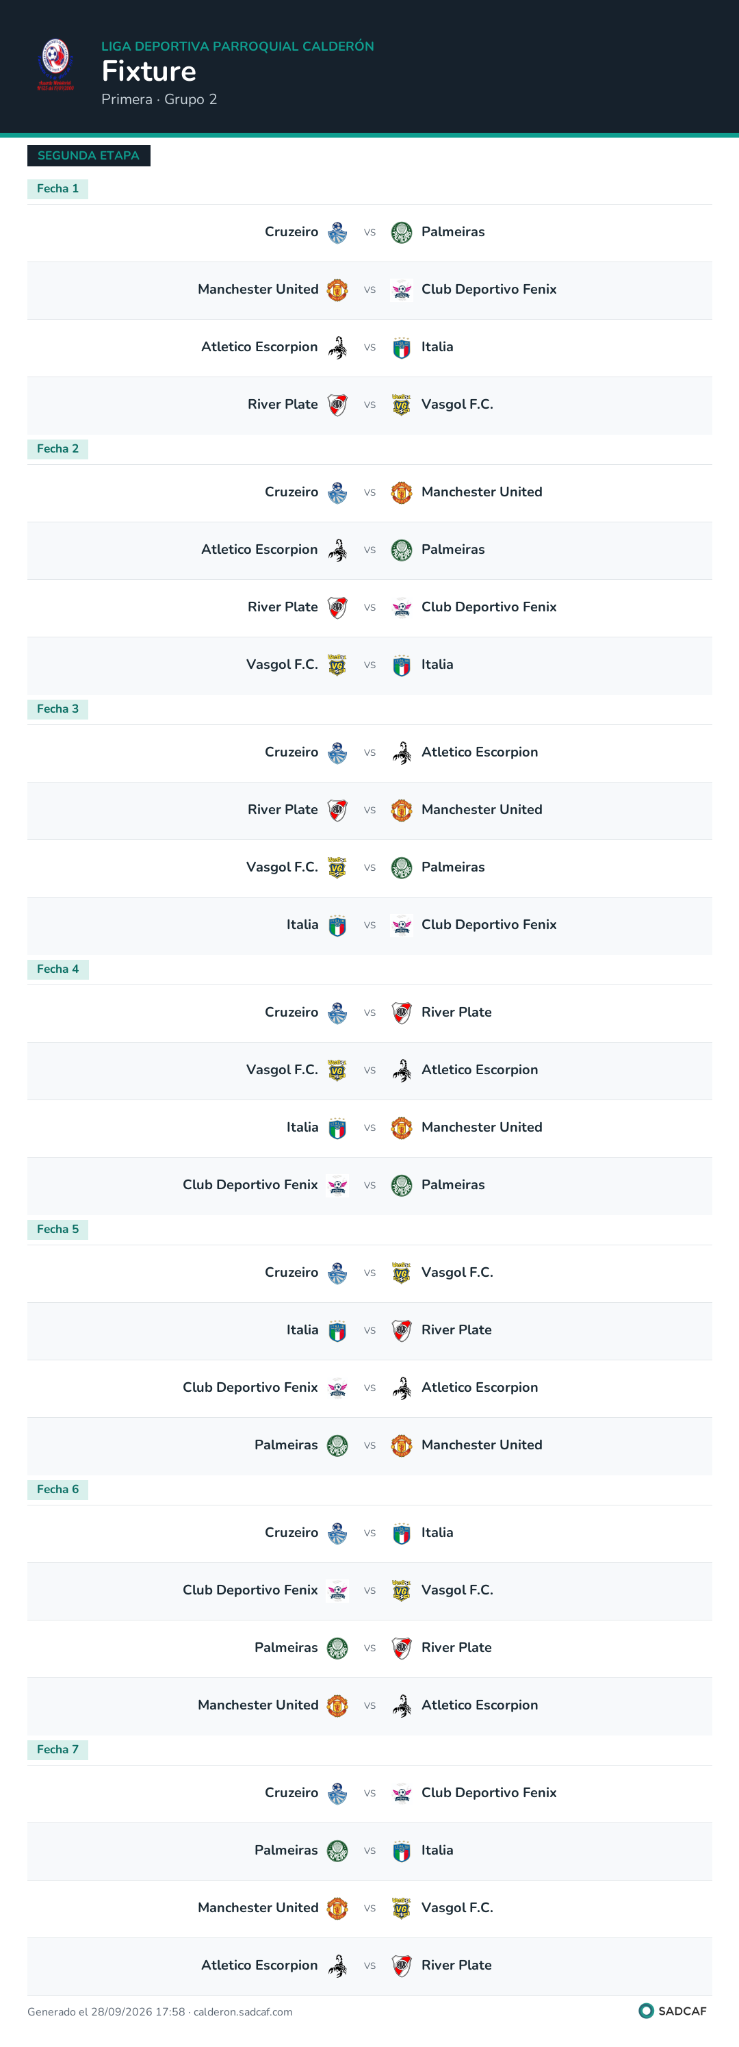Image resolution: width=739 pixels, height=2047 pixels.
Task: Select the Fecha 7 label
Action: pyautogui.click(x=57, y=1749)
